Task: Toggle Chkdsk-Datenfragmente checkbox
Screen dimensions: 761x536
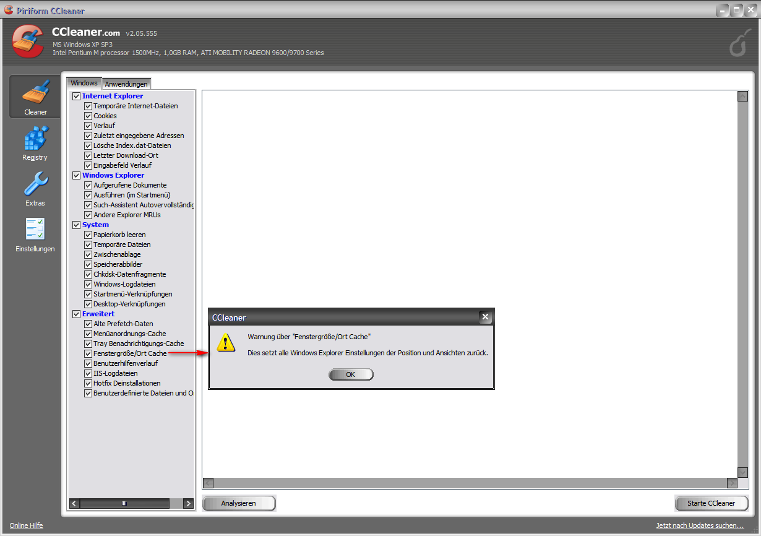Action: tap(88, 274)
